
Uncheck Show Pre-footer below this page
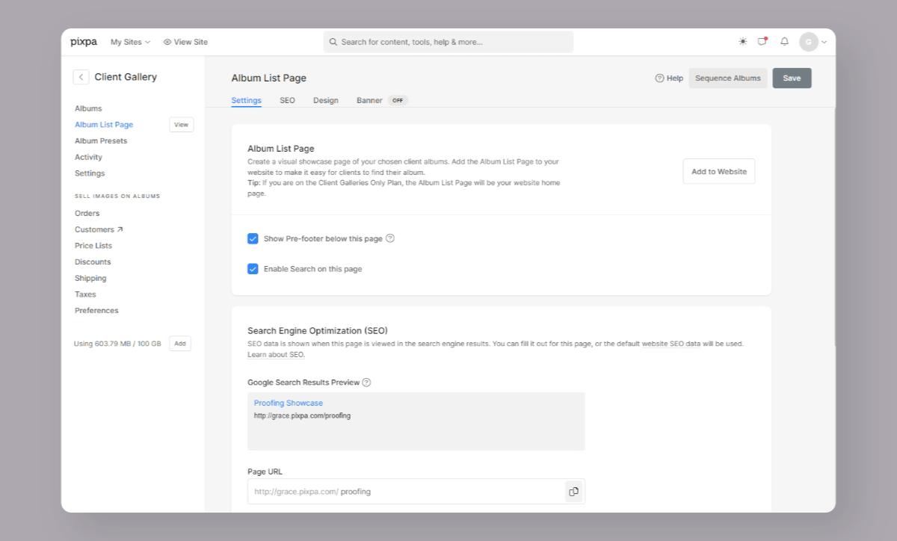(253, 239)
